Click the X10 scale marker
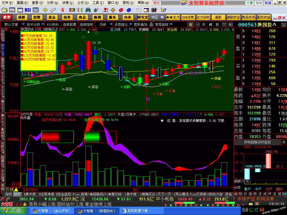The image size is (287, 215). 16,184
